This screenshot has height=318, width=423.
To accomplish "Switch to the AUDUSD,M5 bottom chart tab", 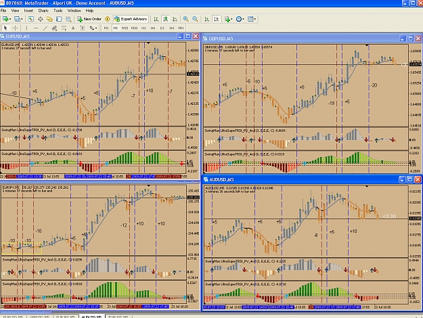I will coord(92,317).
